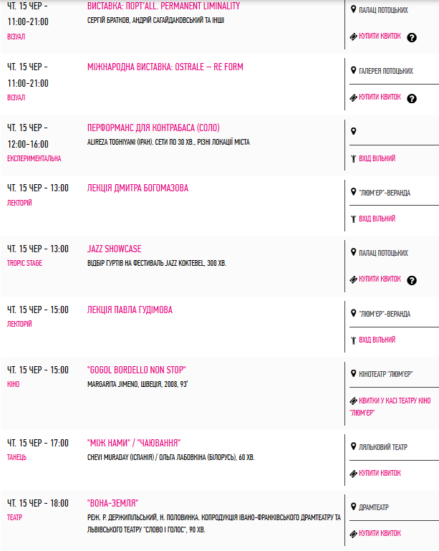The image size is (439, 551).
Task: Open Перформанс для контрабаса (соло) event
Action: 153,128
